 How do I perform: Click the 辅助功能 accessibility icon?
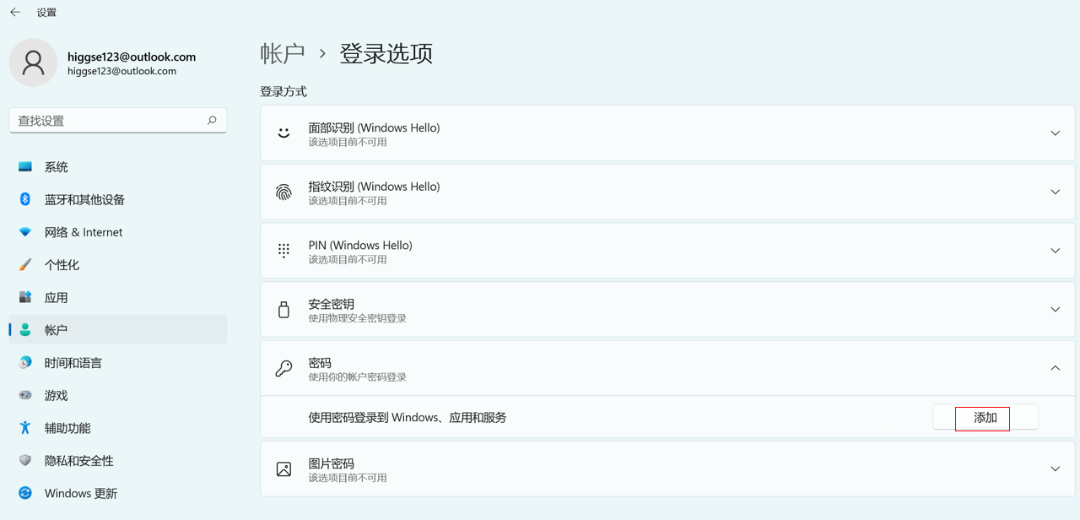click(25, 428)
